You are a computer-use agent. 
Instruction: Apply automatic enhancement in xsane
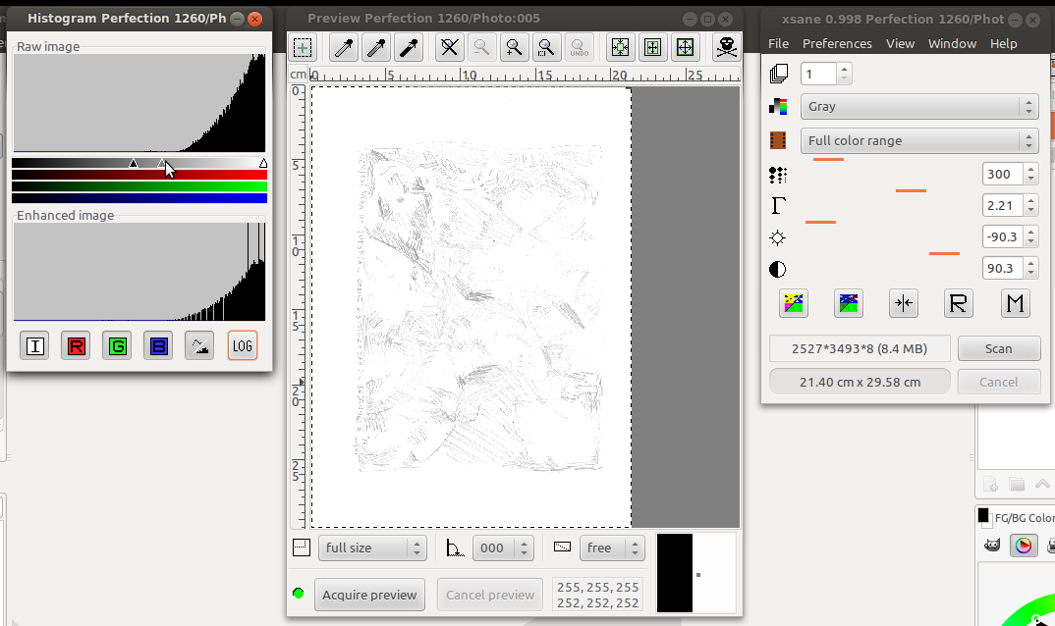coord(794,303)
